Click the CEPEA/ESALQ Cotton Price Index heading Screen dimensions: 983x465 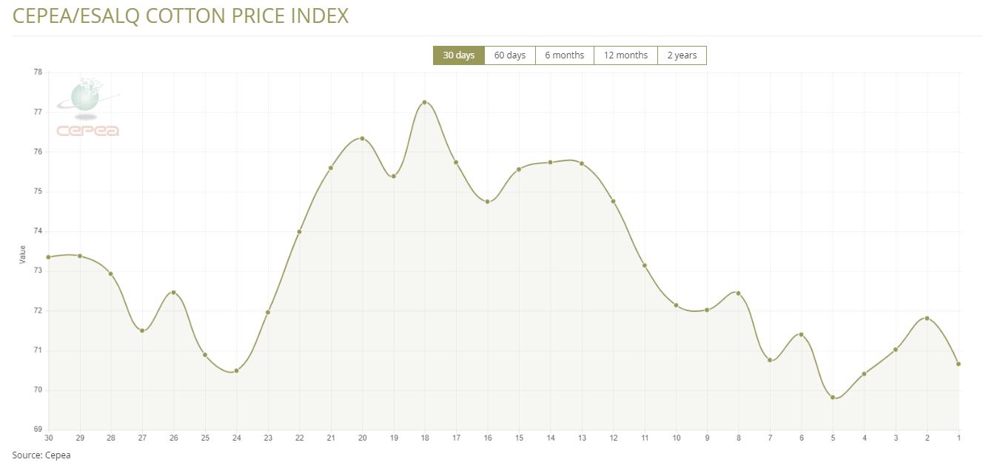181,16
